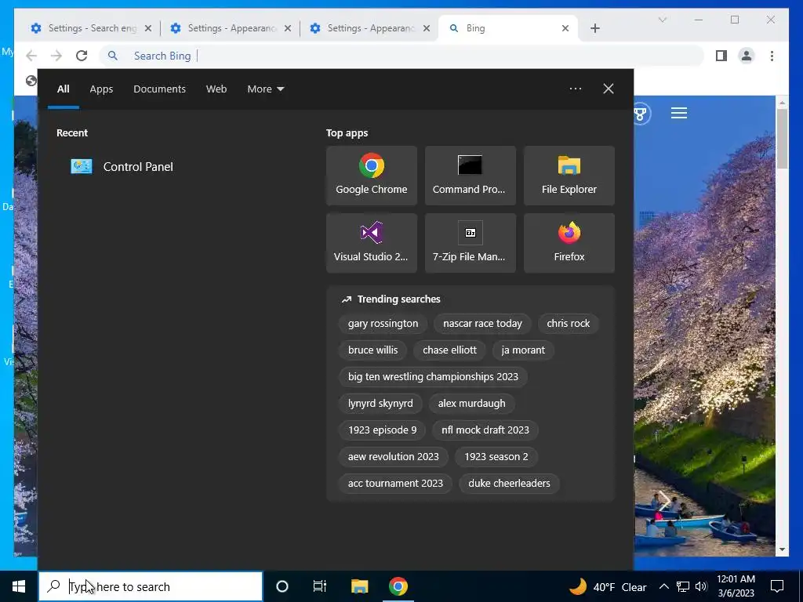The width and height of the screenshot is (803, 602).
Task: Open Chrome three-dot menu
Action: (772, 56)
